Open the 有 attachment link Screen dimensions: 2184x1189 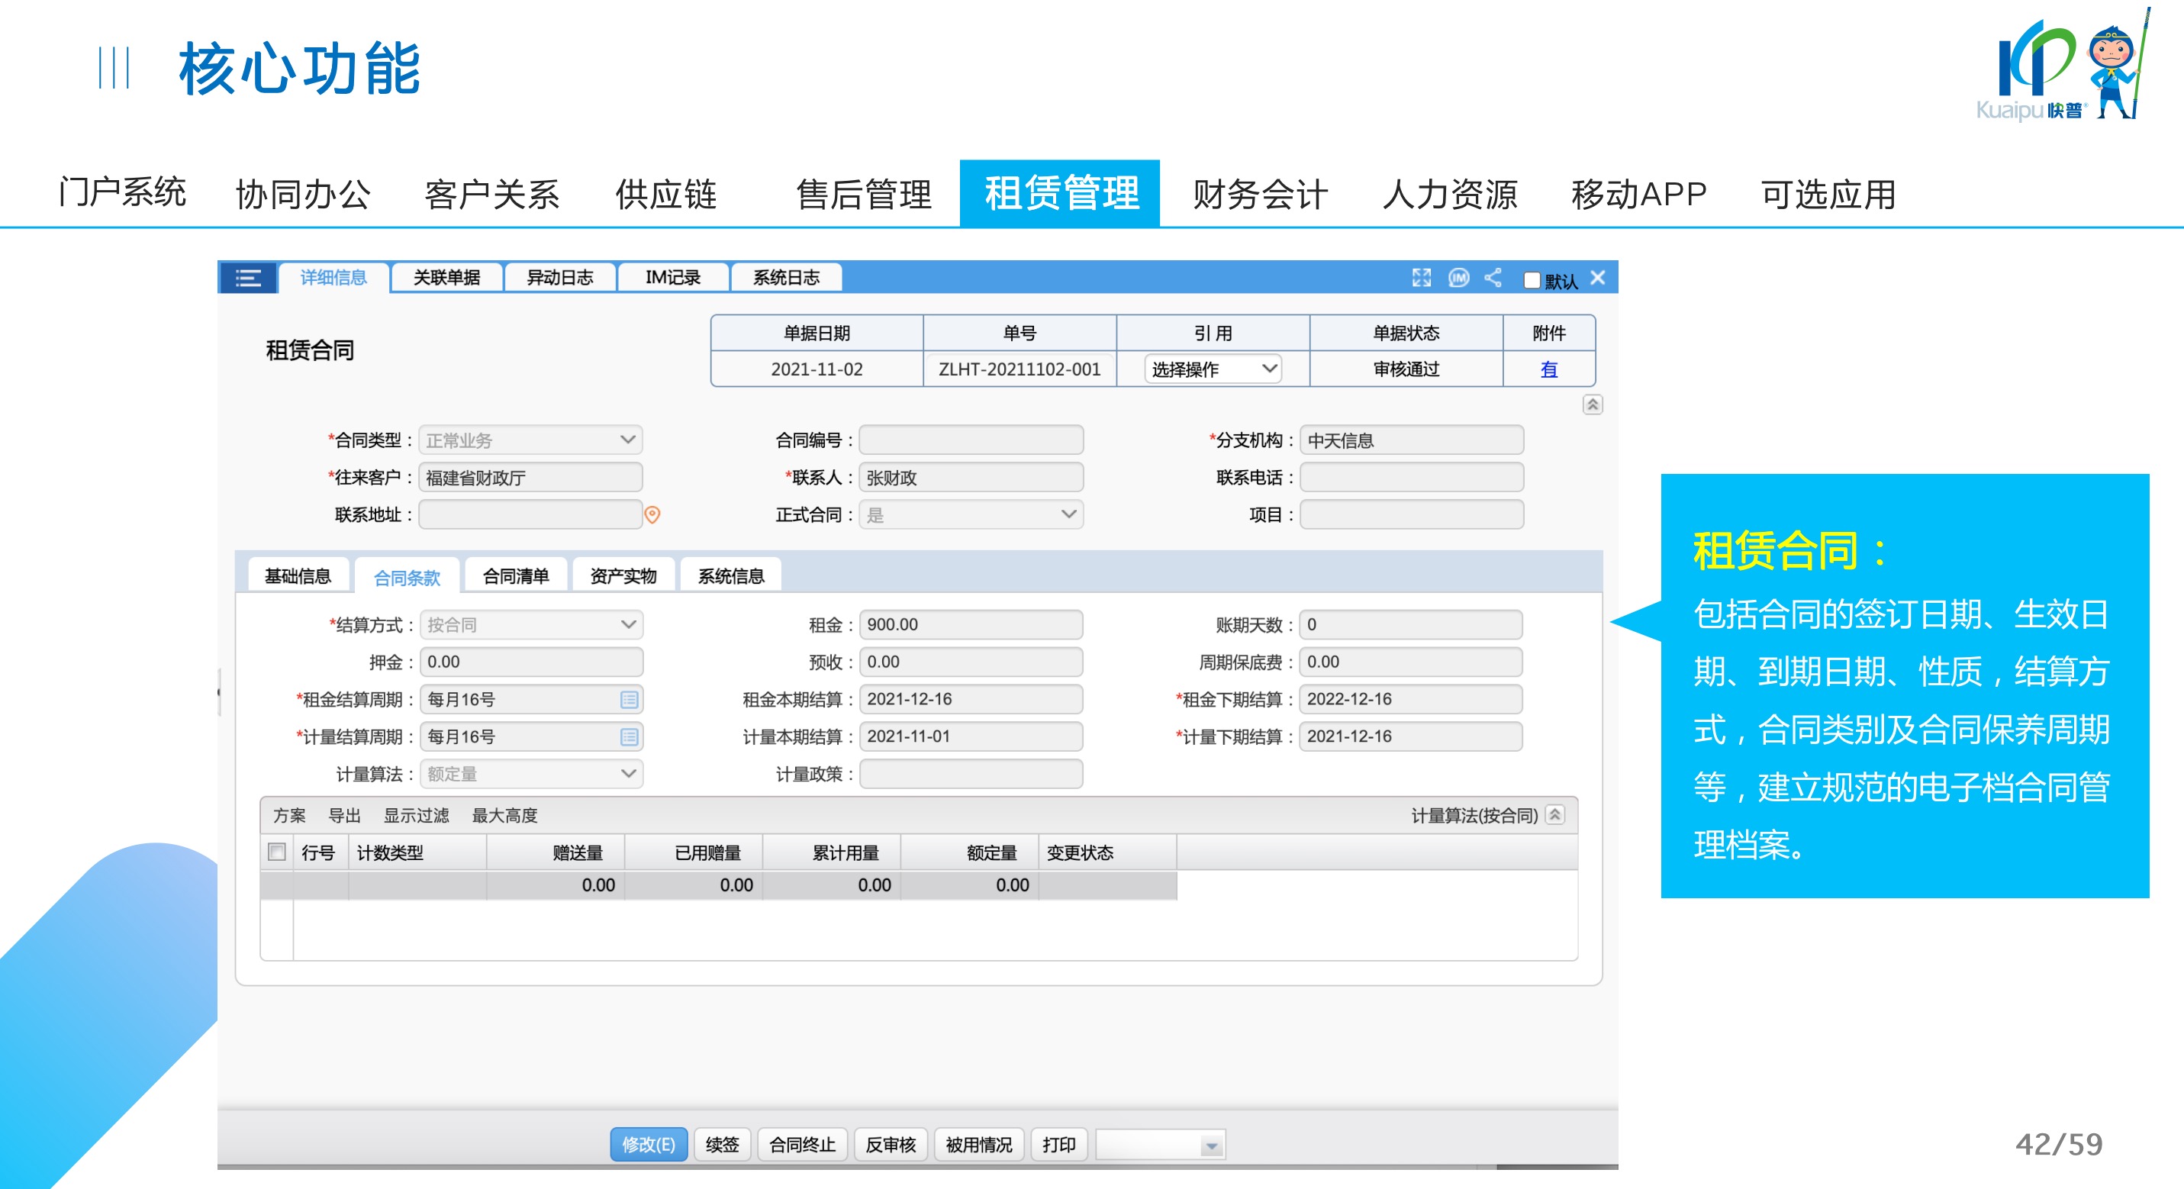click(x=1548, y=369)
